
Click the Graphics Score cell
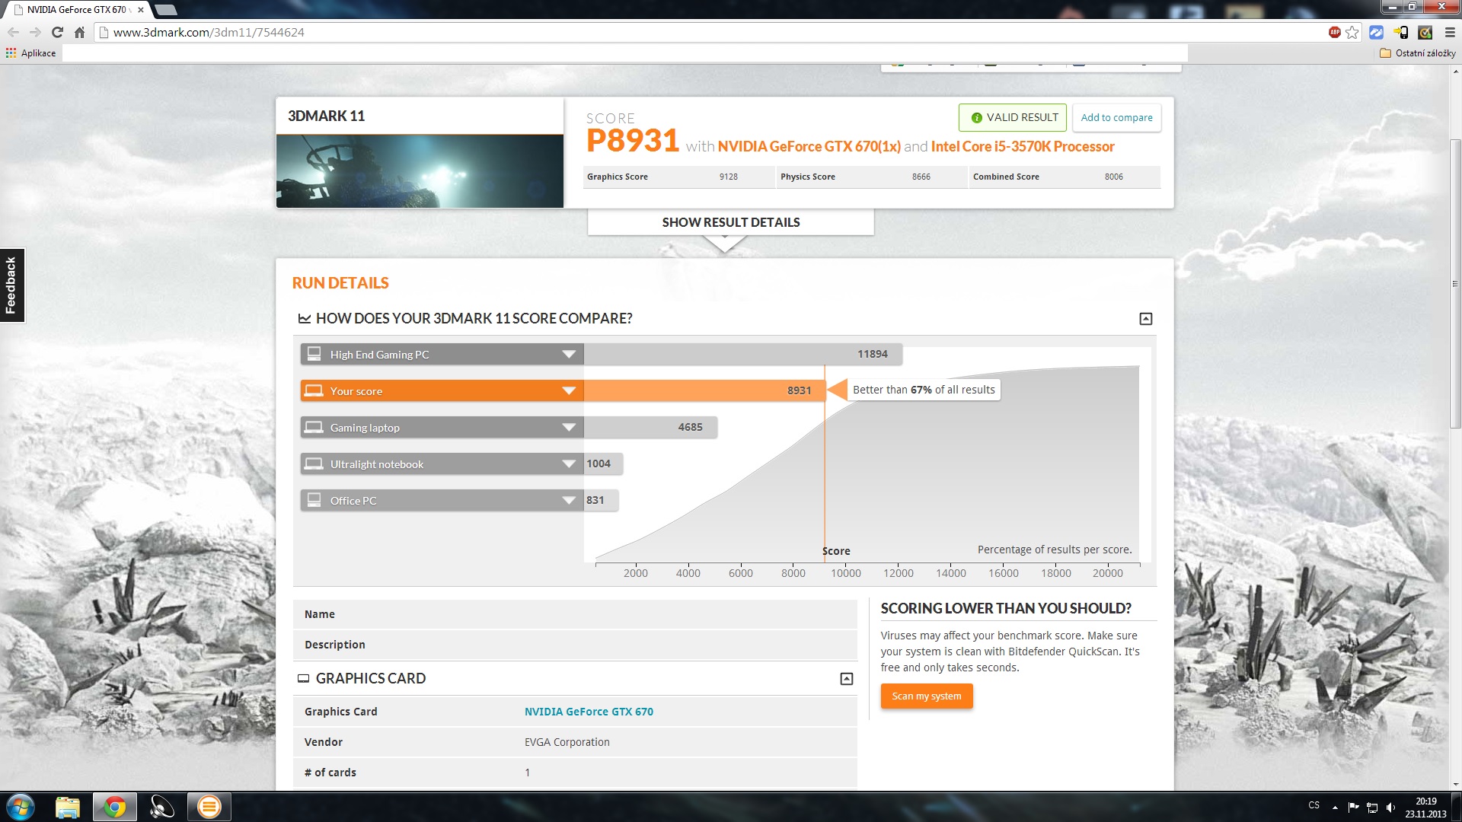click(x=679, y=177)
